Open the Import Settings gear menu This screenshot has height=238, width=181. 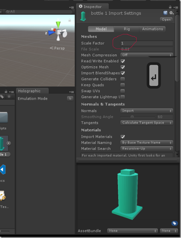(x=171, y=13)
